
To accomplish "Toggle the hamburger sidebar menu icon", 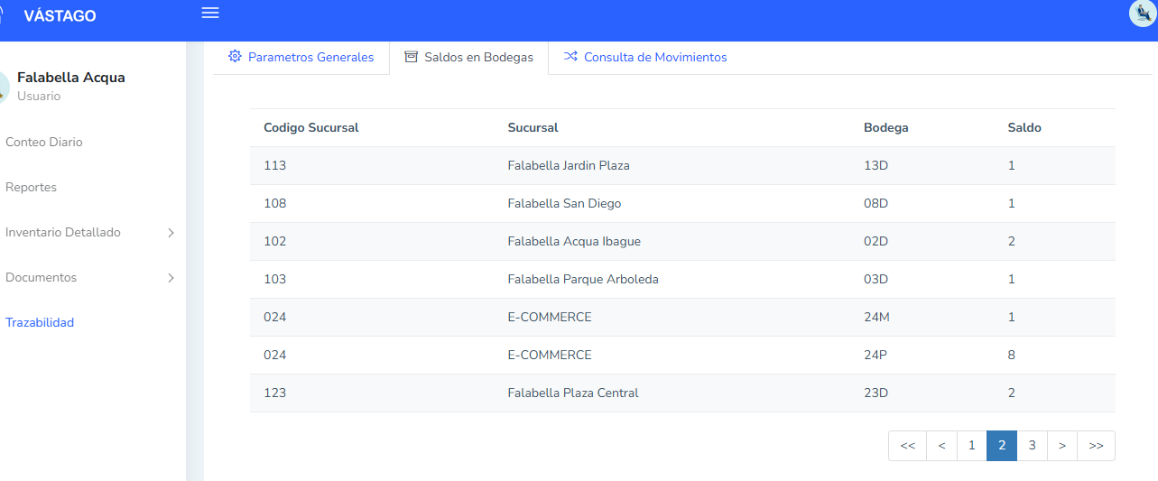I will (210, 13).
